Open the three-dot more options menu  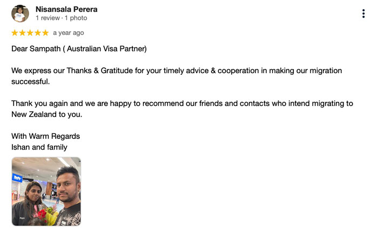tap(363, 13)
